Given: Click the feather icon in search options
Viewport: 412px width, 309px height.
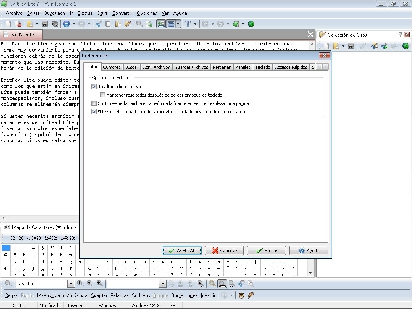Looking at the screenshot, I should 251,295.
